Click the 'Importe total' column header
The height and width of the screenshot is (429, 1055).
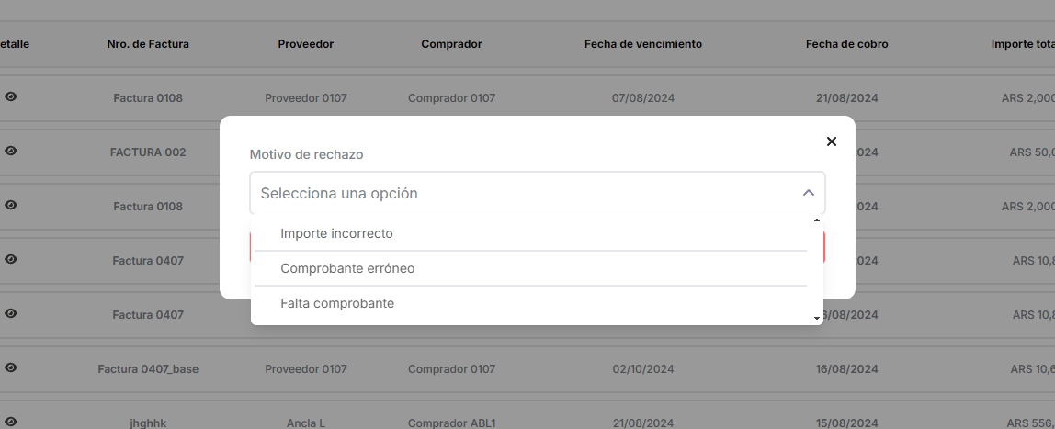1022,44
